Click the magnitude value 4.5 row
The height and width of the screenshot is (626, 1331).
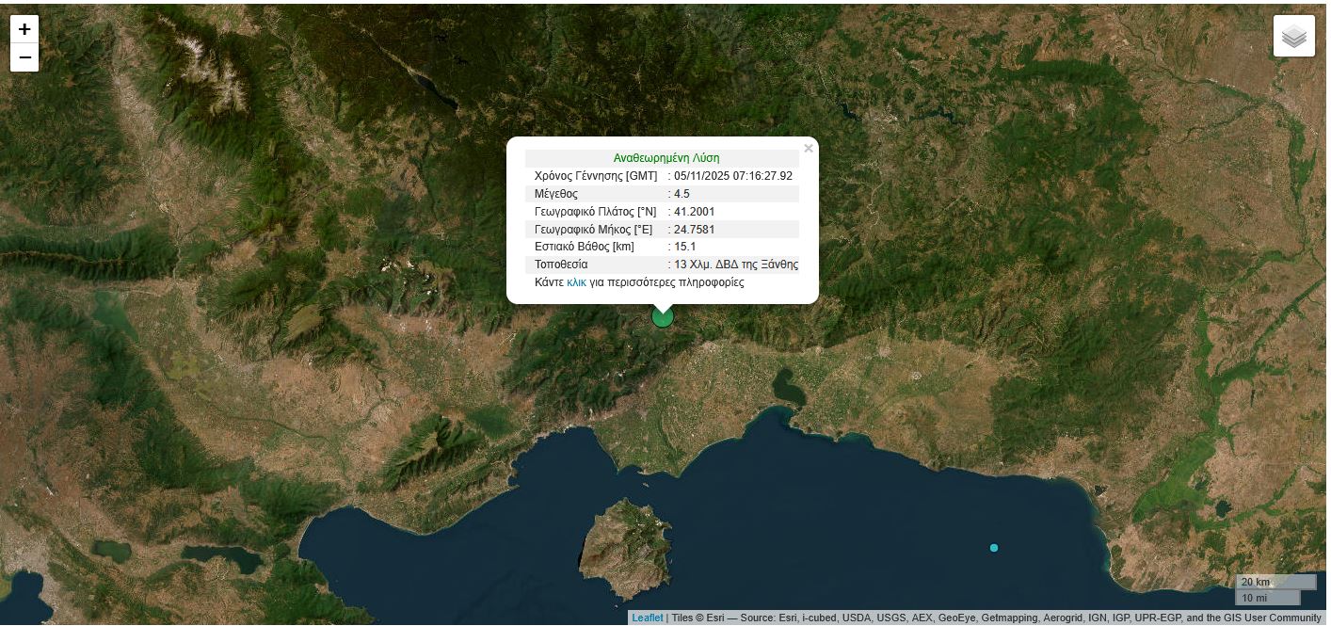click(681, 194)
